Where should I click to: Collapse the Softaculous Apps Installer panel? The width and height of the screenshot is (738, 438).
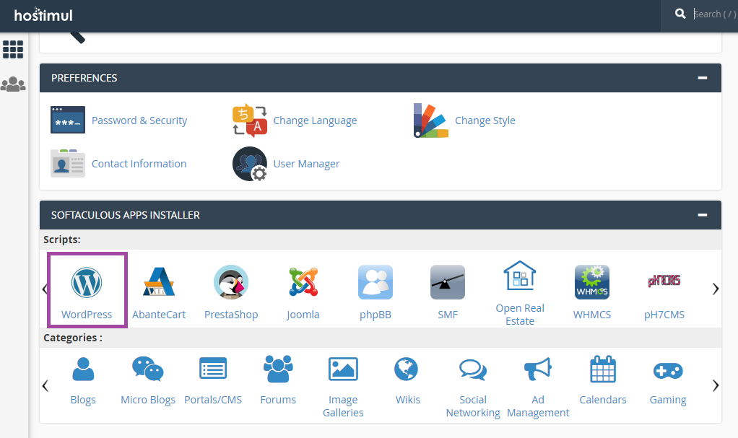pos(702,215)
